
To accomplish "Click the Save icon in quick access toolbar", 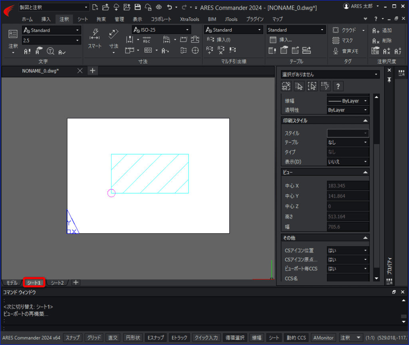I will point(137,7).
